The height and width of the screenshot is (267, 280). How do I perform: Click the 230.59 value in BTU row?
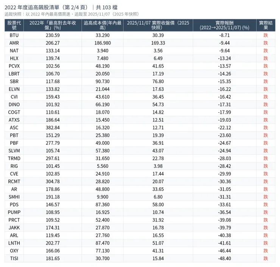53,35
